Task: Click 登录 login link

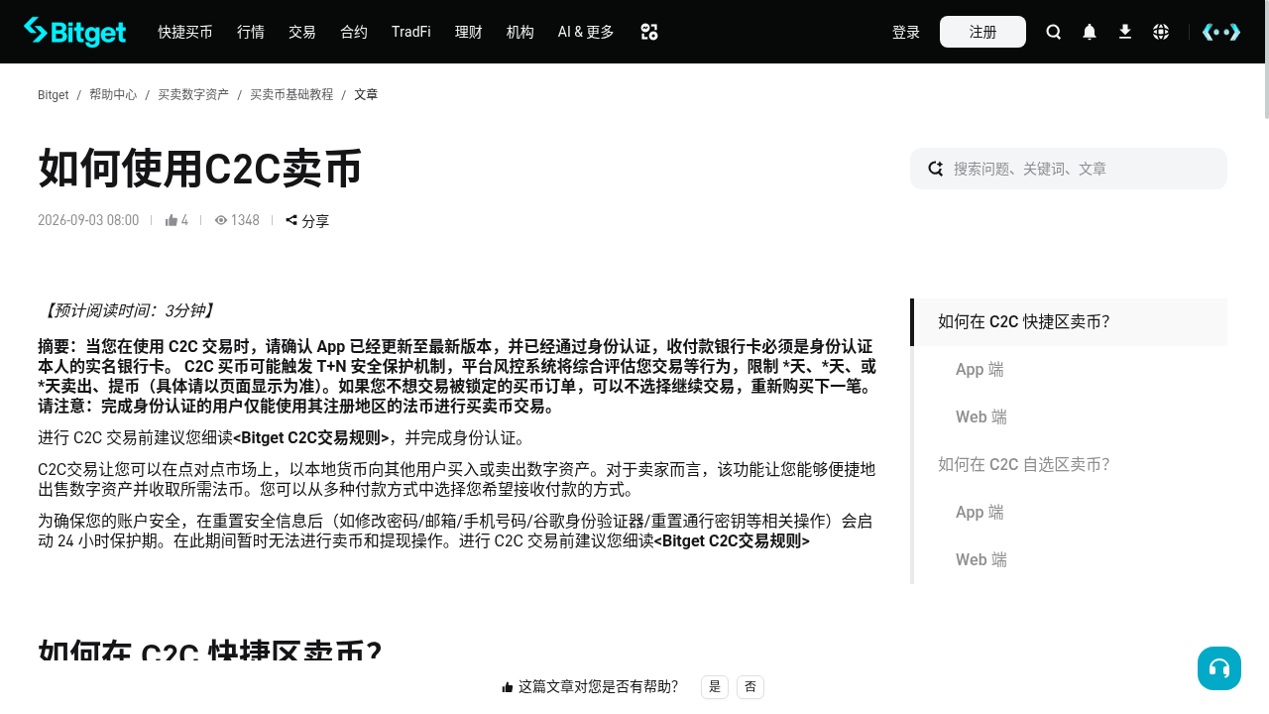Action: click(906, 32)
